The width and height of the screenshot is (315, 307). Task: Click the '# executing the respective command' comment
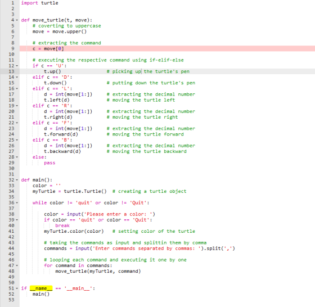tap(108, 60)
